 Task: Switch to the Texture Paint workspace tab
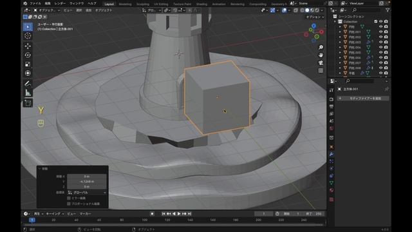[x=182, y=4]
